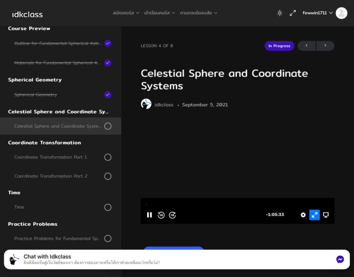Screen dimensions: 354x277
Task: Open Messenger chat icon
Action: [340, 259]
